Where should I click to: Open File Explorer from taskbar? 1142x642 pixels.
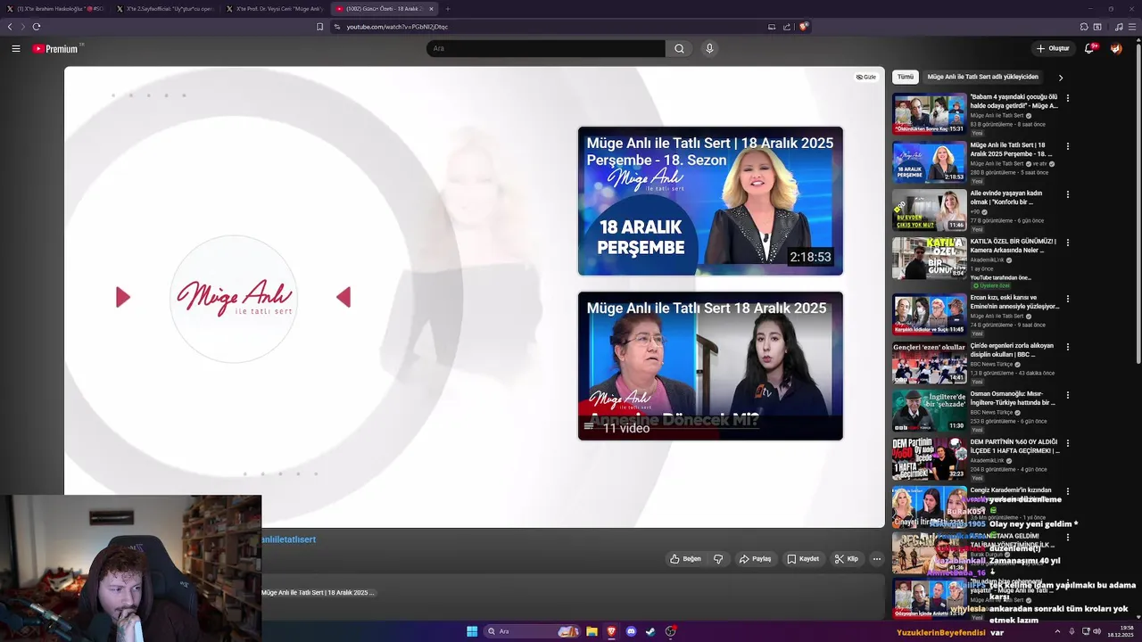coord(592,631)
